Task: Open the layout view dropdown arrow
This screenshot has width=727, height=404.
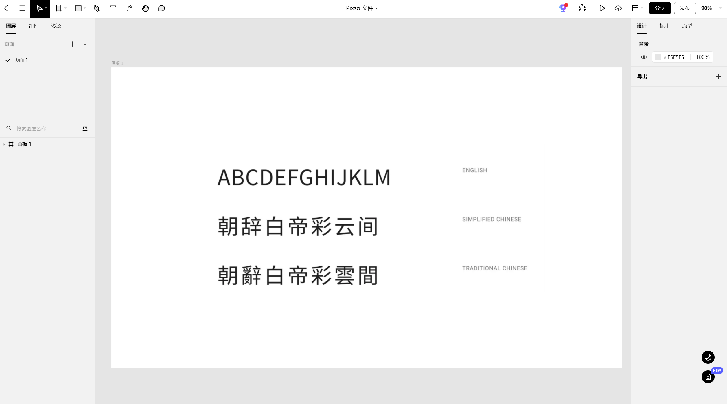Action: point(642,8)
